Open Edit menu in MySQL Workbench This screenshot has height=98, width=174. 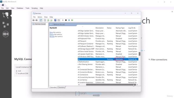click(x=7, y=8)
